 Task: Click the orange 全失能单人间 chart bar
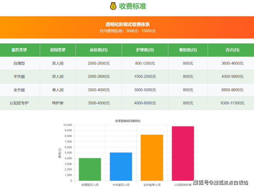click(152, 158)
